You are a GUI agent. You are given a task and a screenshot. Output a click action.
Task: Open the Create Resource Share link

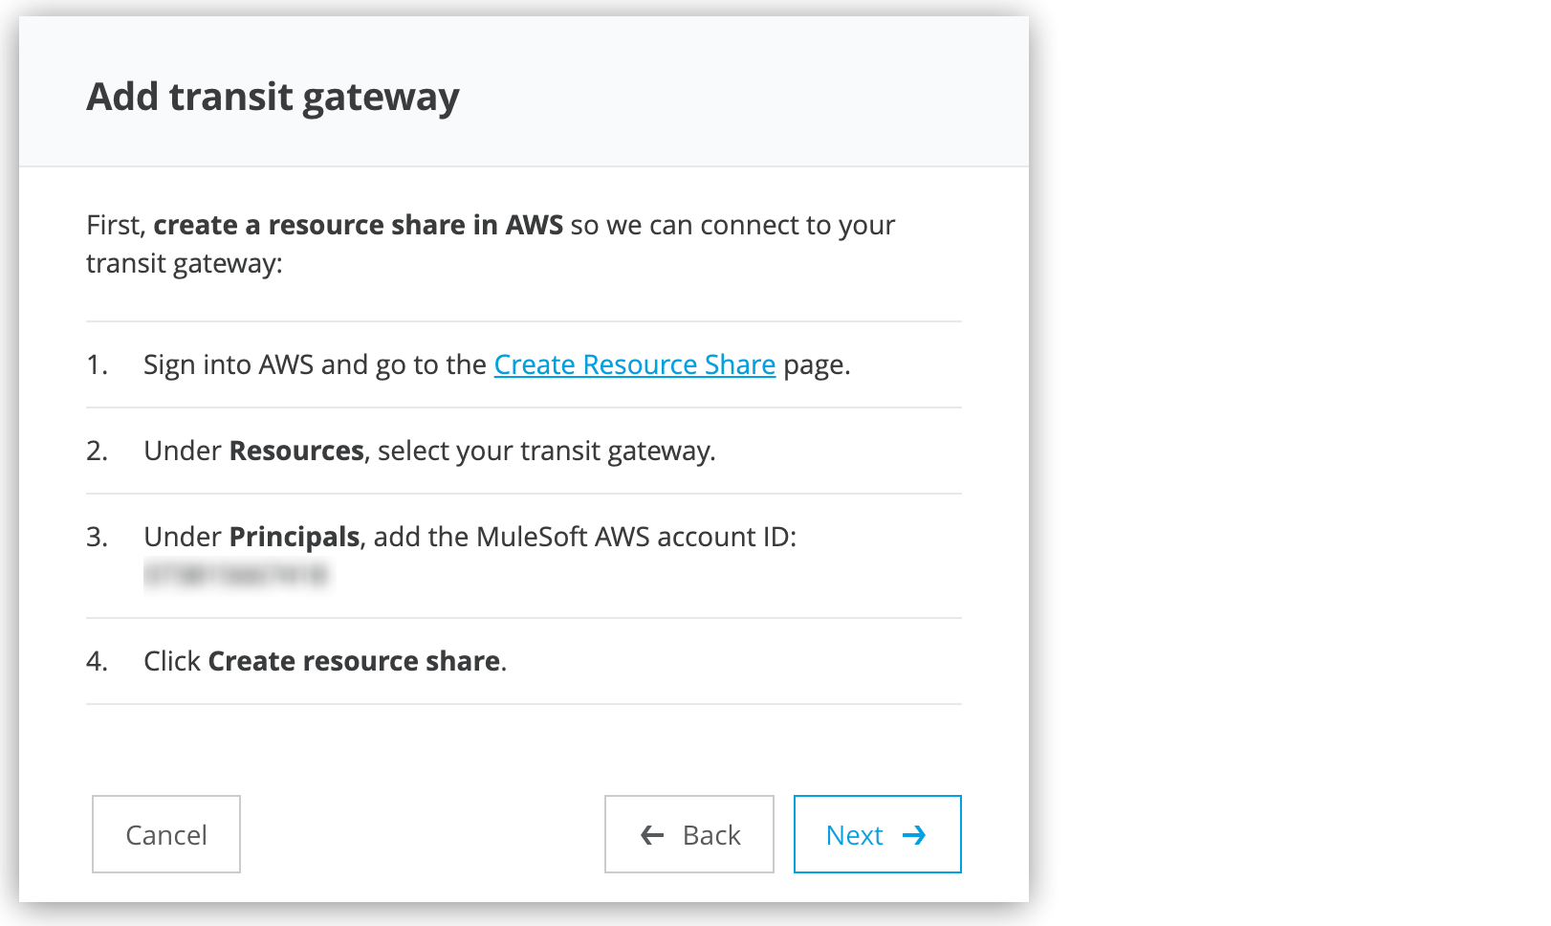(x=634, y=364)
